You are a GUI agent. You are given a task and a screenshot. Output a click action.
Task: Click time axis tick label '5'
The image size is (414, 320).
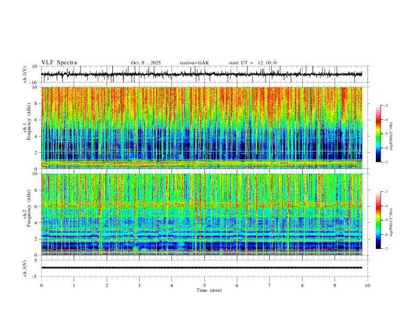pyautogui.click(x=204, y=285)
